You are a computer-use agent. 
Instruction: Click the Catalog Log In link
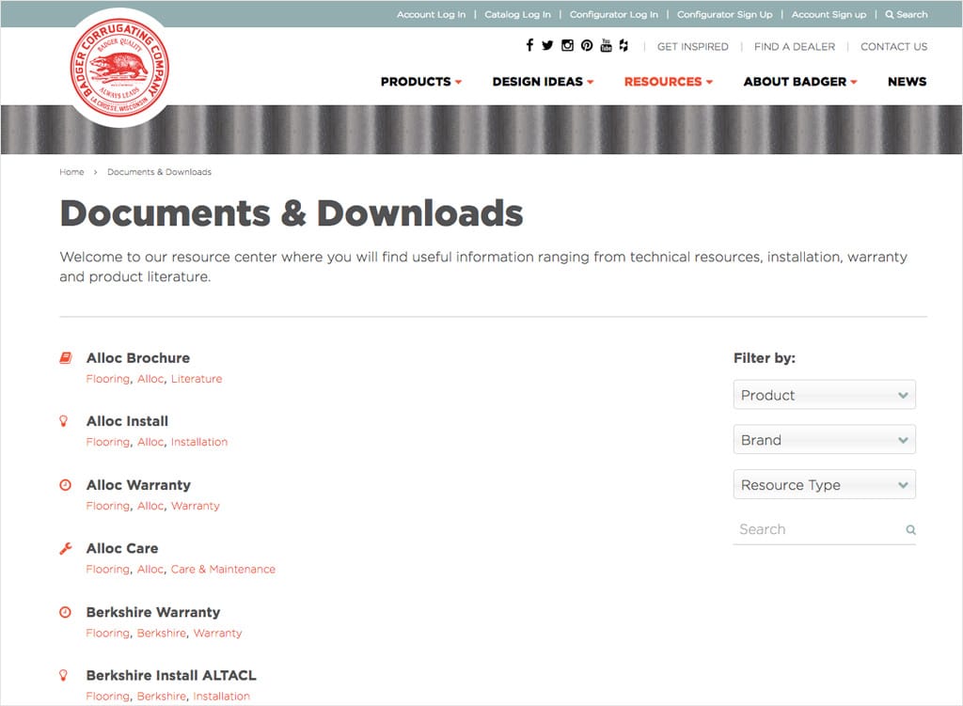[x=518, y=14]
